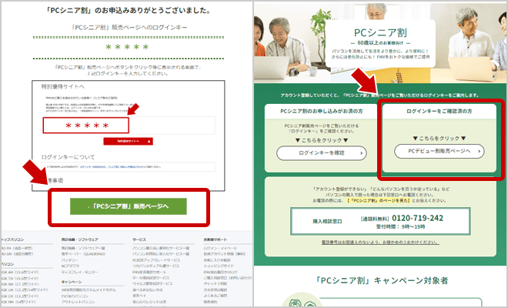Image resolution: width=508 pixels, height=308 pixels.
Task: Click the chevron on ログインキーを確認 button
Action: [361, 153]
